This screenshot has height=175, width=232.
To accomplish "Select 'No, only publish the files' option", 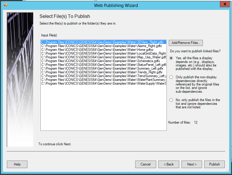I will (x=171, y=100).
